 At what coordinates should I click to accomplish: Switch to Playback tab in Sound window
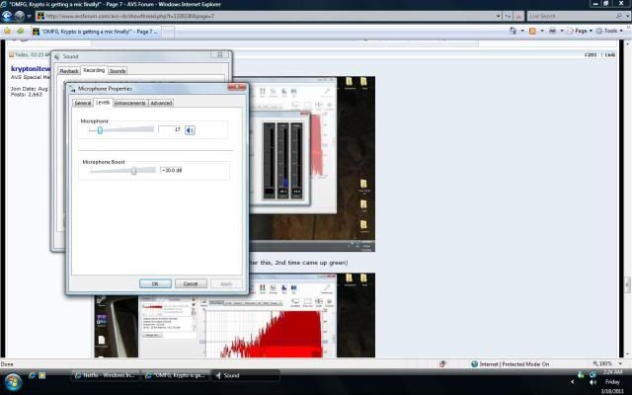(x=69, y=71)
